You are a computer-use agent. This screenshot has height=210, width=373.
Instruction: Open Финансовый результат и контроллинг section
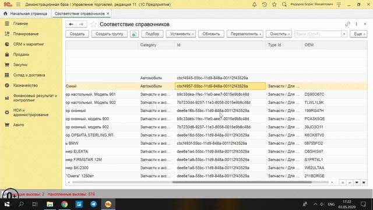tap(35, 98)
